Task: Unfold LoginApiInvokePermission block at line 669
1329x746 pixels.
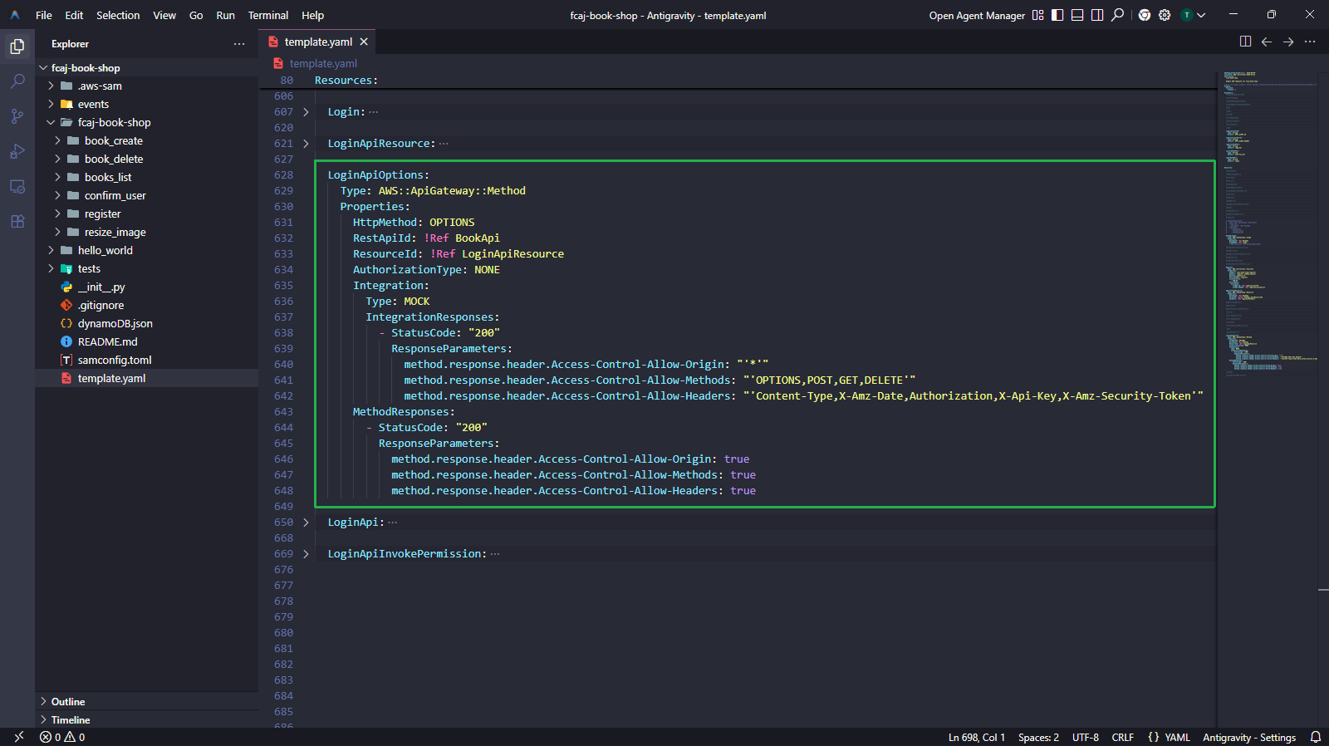Action: pyautogui.click(x=306, y=554)
